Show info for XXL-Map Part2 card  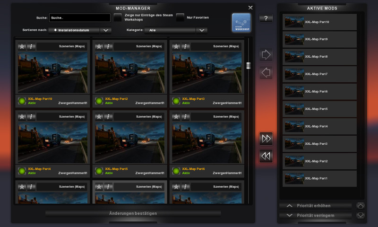tap(108, 46)
